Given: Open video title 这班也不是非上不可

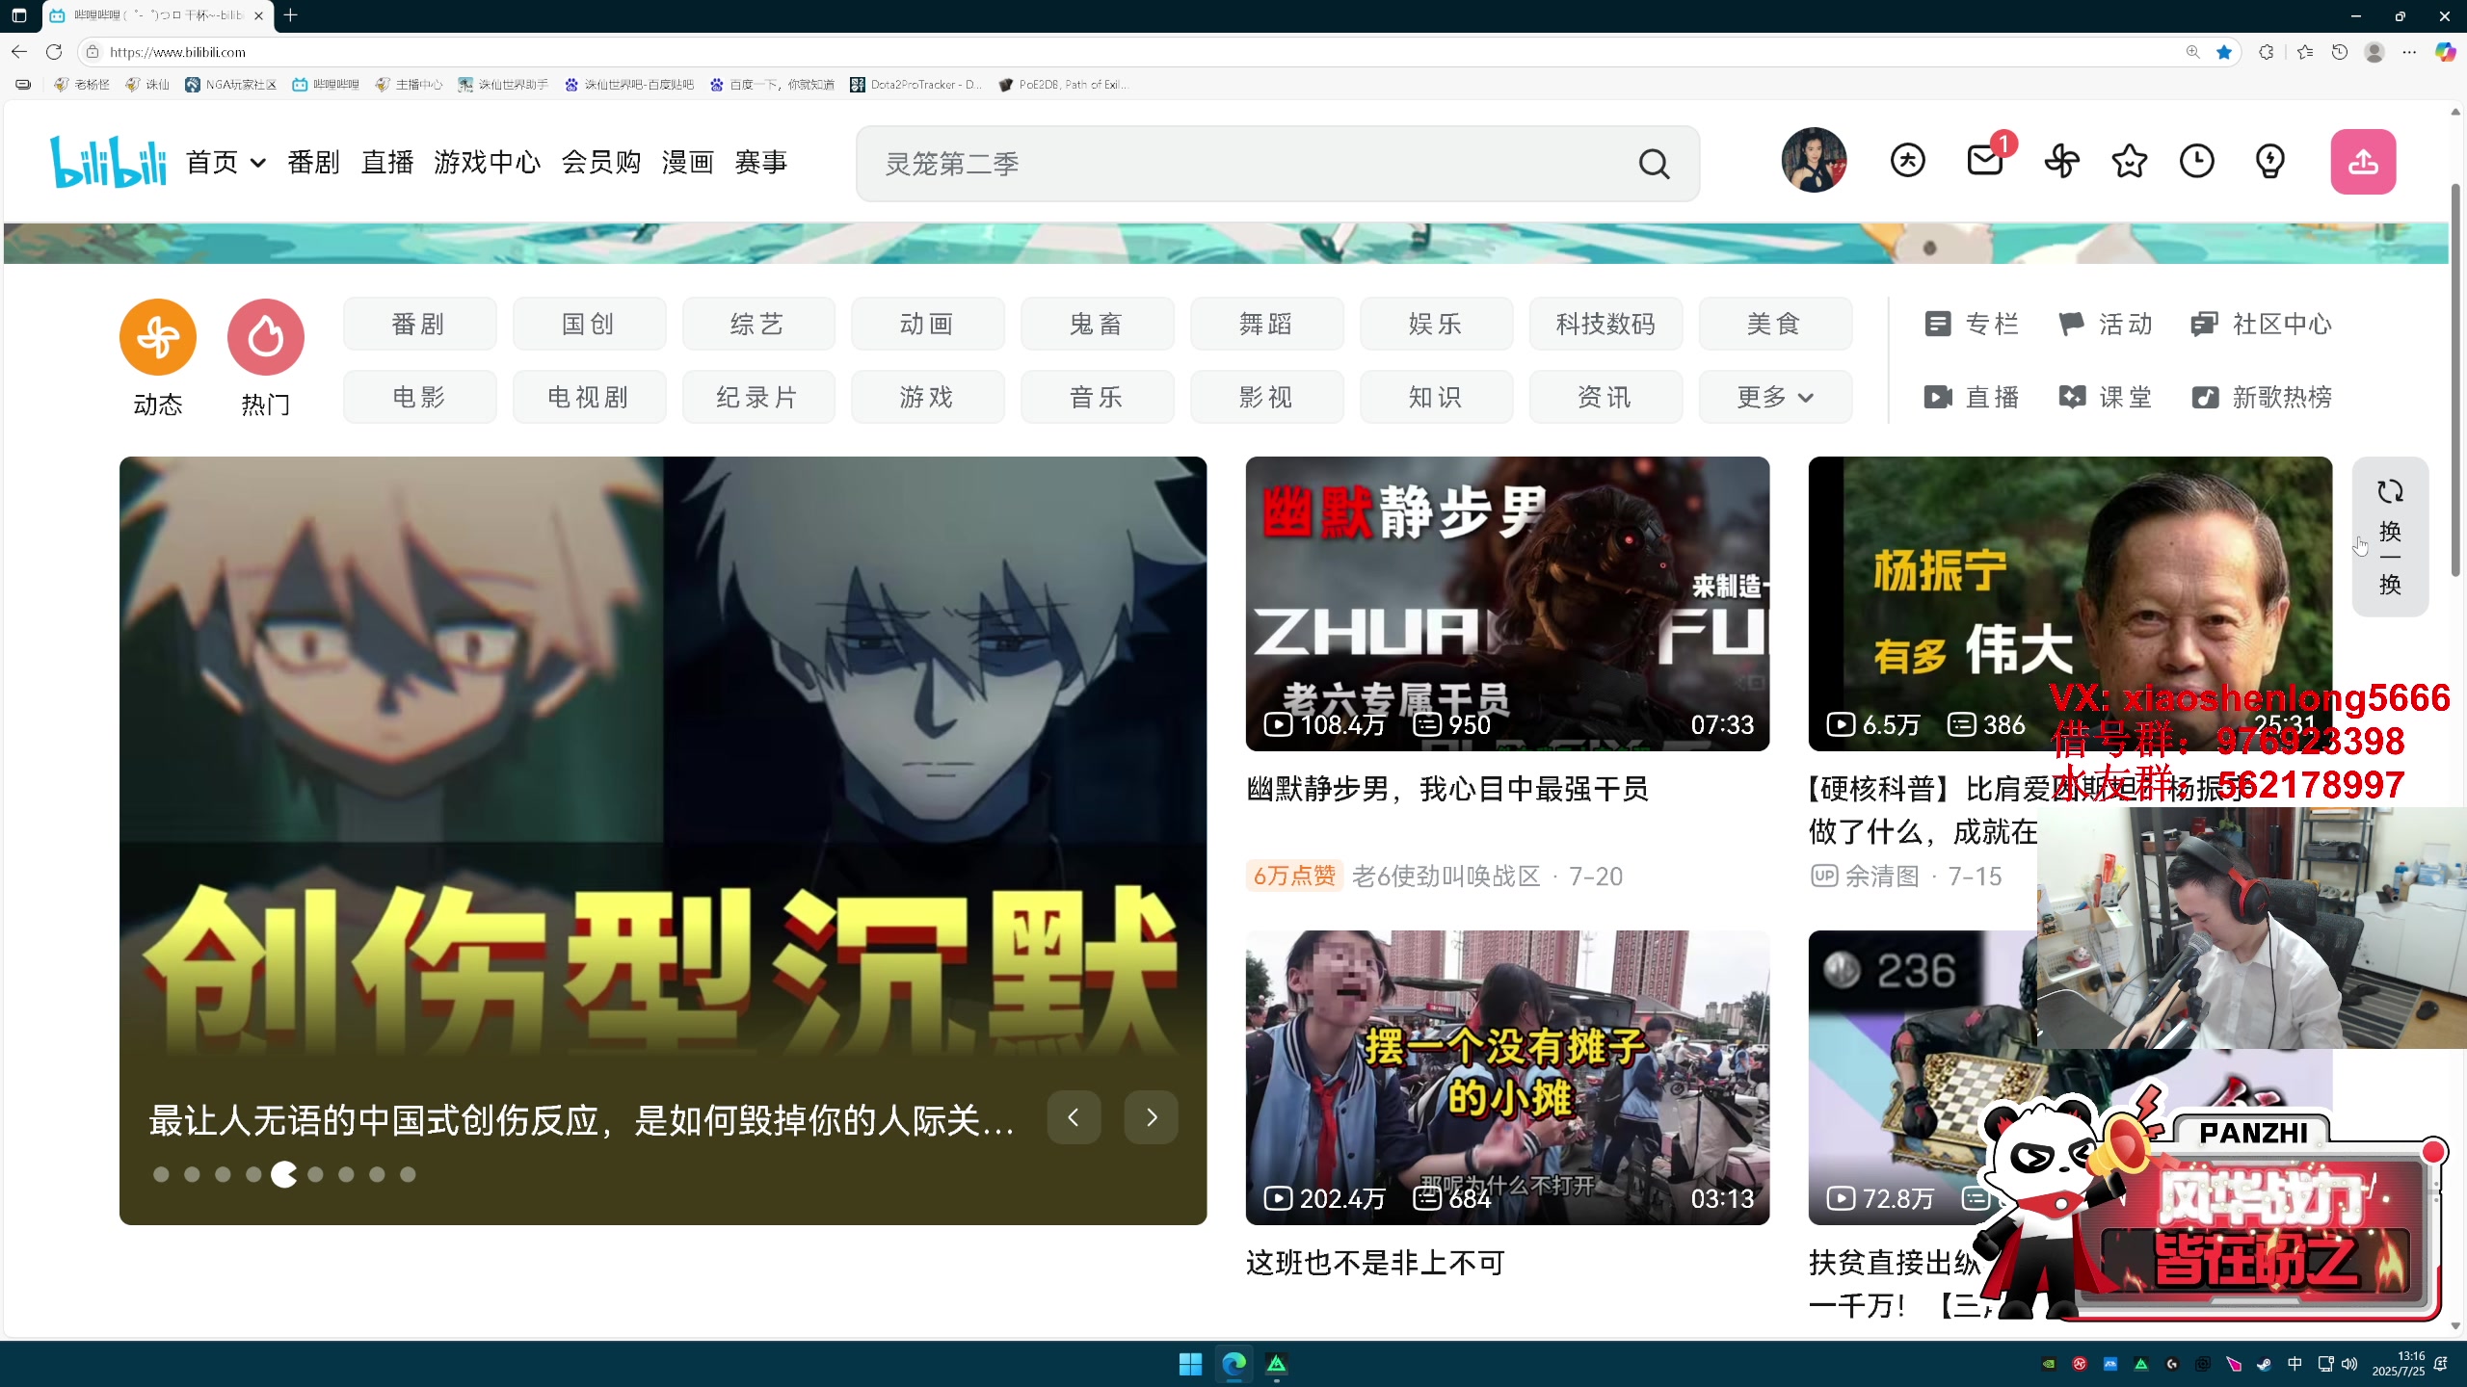Looking at the screenshot, I should (1375, 1263).
